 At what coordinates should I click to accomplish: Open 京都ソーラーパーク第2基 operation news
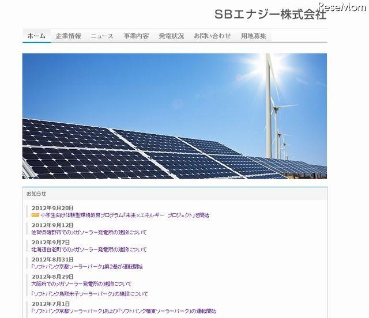pyautogui.click(x=87, y=267)
